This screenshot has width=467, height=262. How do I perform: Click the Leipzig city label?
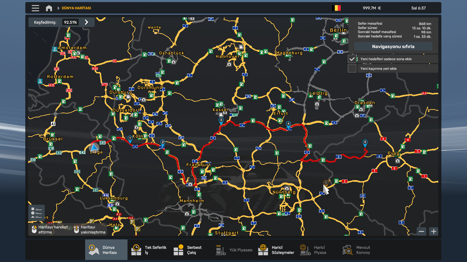pyautogui.click(x=318, y=93)
